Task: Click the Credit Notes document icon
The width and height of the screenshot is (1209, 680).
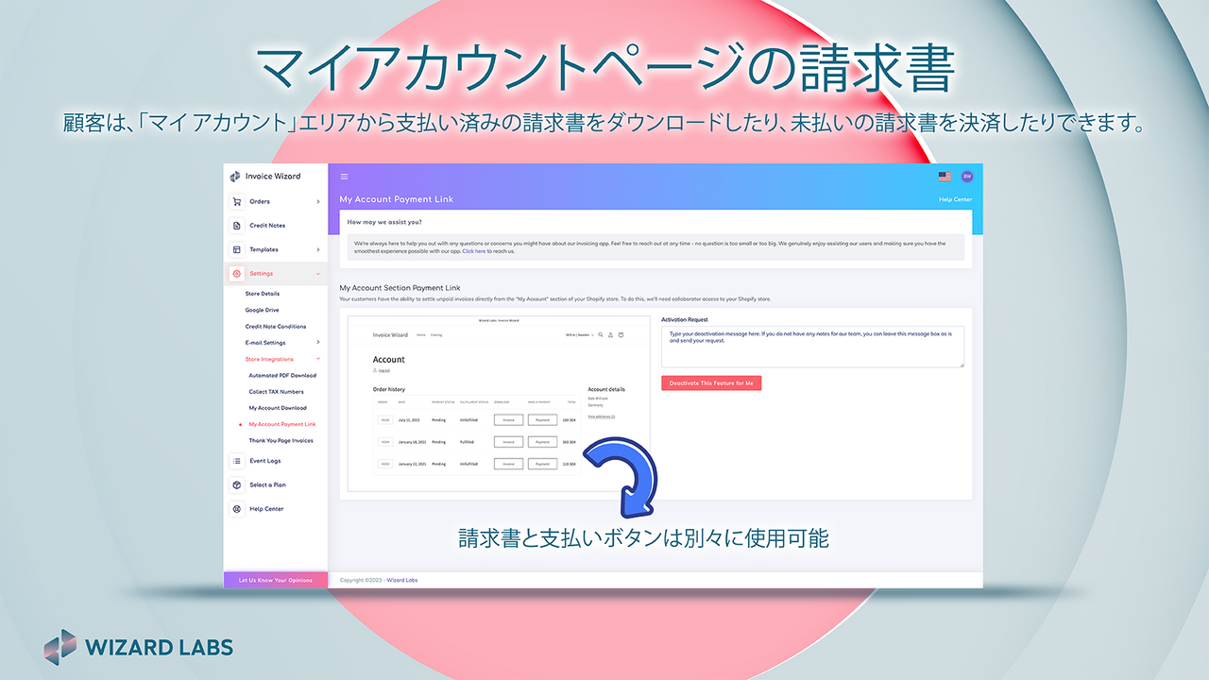Action: [x=237, y=226]
